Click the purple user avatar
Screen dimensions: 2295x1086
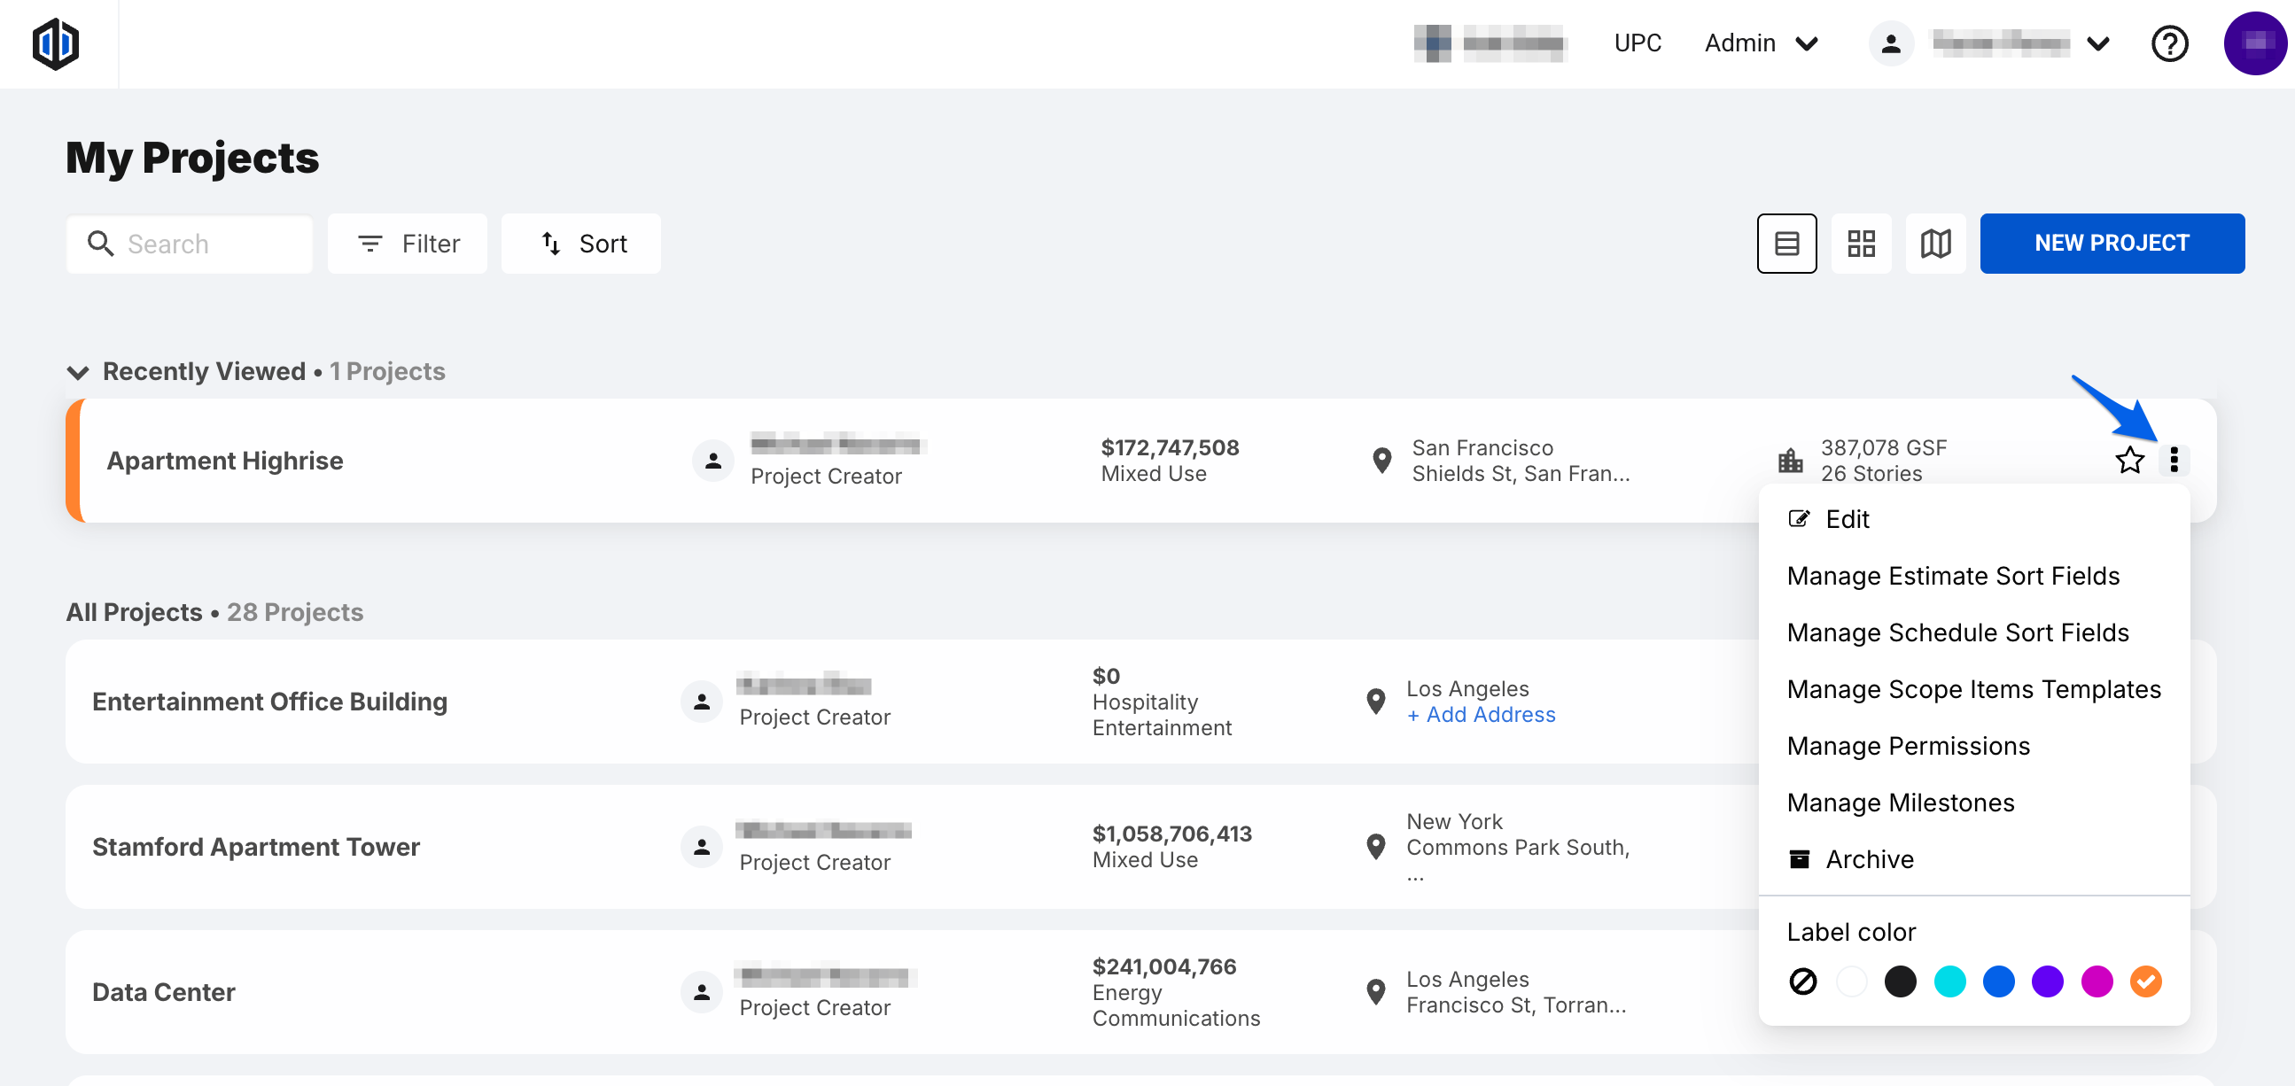click(x=2254, y=43)
